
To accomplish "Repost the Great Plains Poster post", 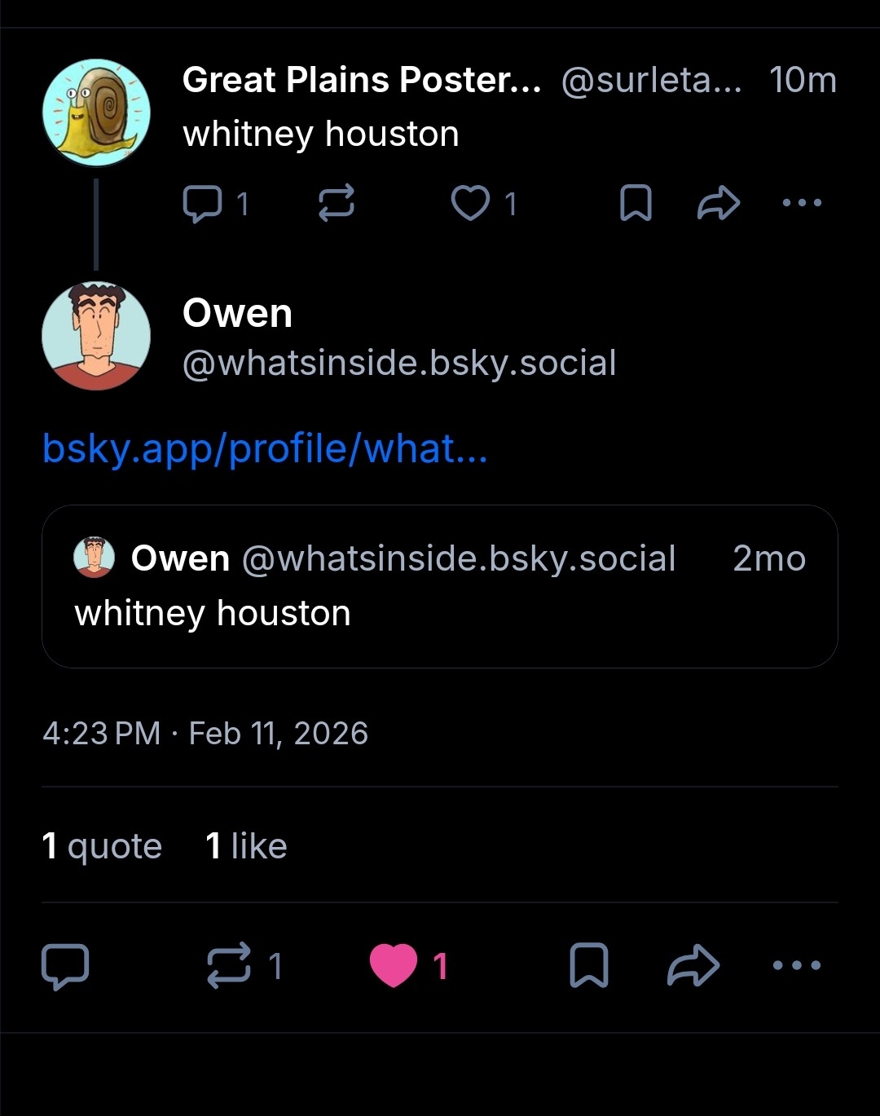I will point(336,203).
